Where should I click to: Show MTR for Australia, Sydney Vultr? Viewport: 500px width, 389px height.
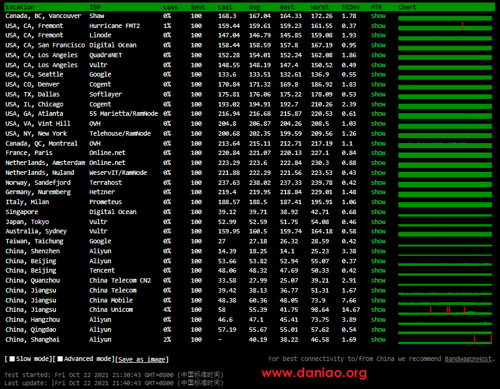(x=378, y=231)
